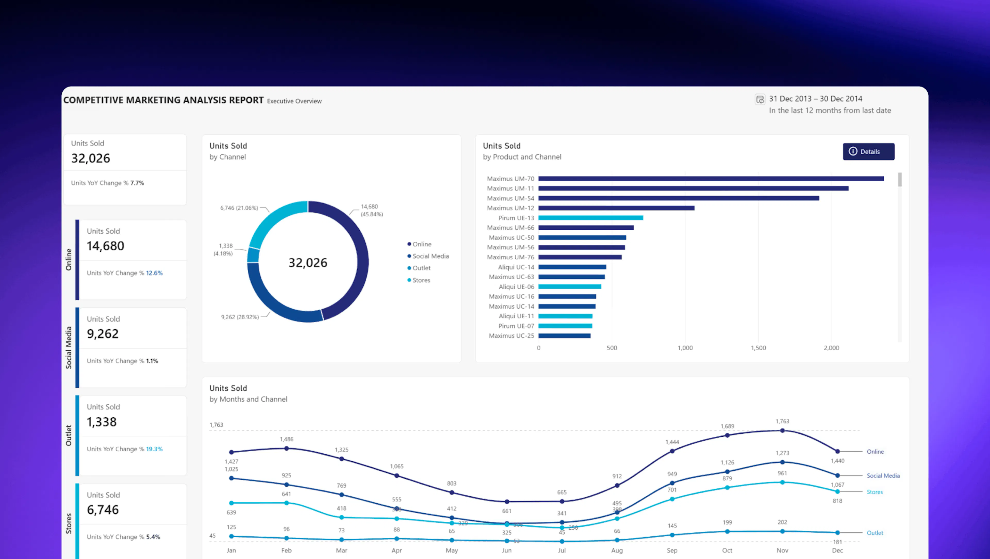Click the Aliqui UE-06 bar
This screenshot has width=990, height=559.
(x=570, y=287)
